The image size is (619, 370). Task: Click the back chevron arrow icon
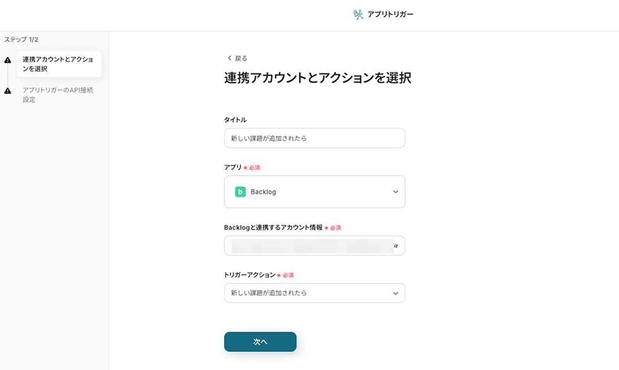tap(229, 58)
